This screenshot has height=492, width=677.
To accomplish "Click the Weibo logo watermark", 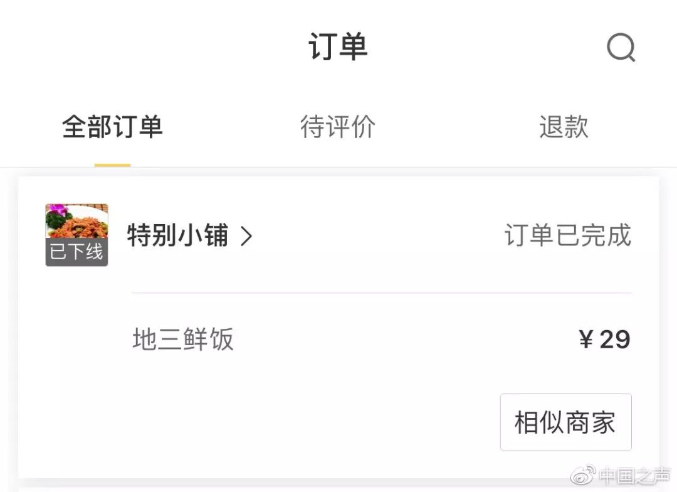I will pos(582,476).
